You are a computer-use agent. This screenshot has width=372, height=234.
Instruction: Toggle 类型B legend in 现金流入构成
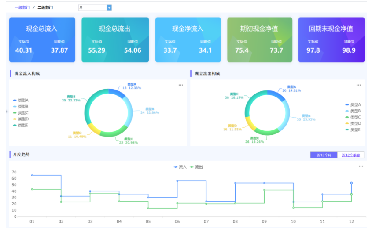tap(21, 107)
